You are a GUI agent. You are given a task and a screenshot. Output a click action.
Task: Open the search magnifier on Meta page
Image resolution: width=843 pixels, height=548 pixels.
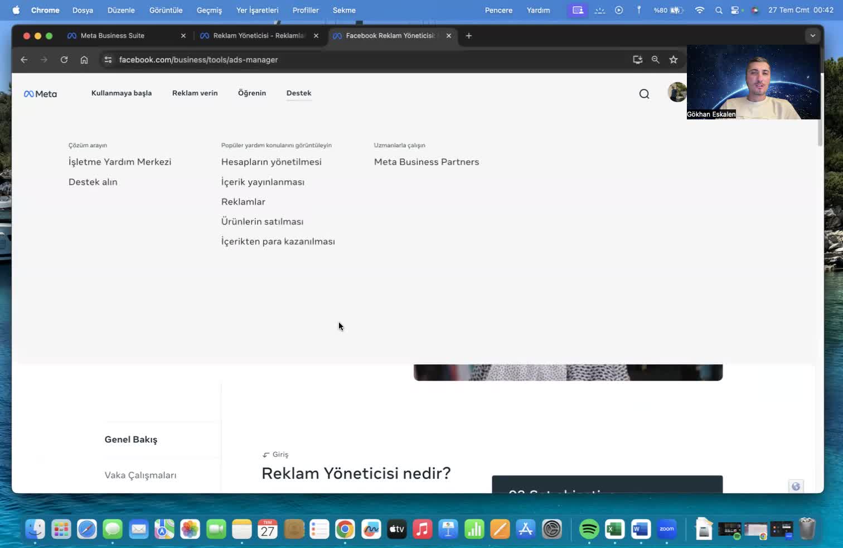tap(644, 94)
